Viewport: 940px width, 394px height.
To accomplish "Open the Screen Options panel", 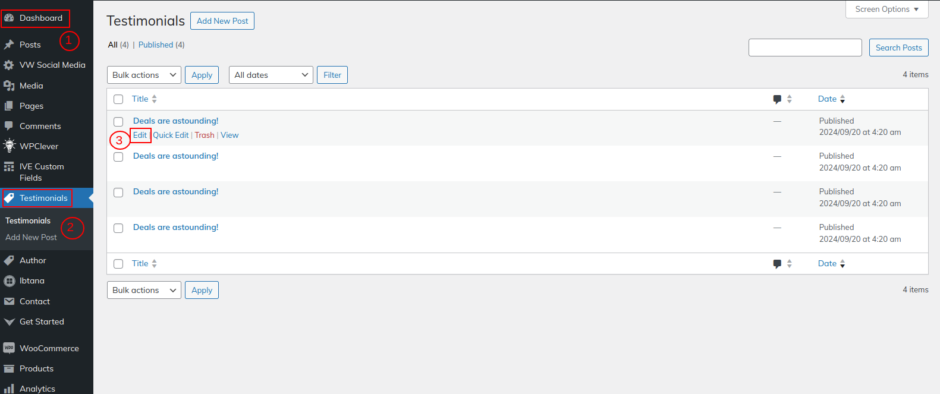I will (x=886, y=9).
